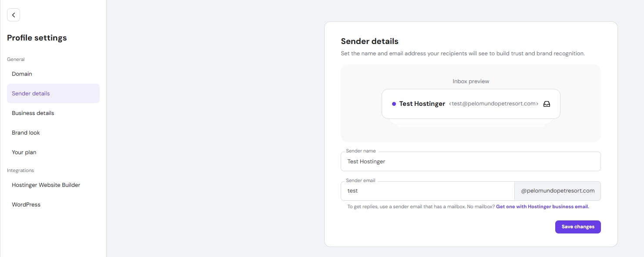Click the Sender name input field
The width and height of the screenshot is (644, 257).
470,162
